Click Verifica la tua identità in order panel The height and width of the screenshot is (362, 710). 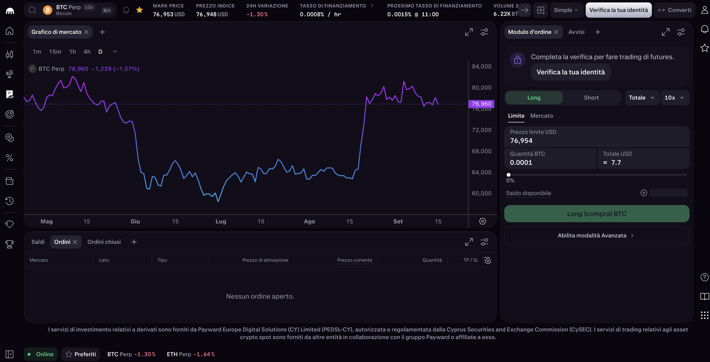click(571, 72)
